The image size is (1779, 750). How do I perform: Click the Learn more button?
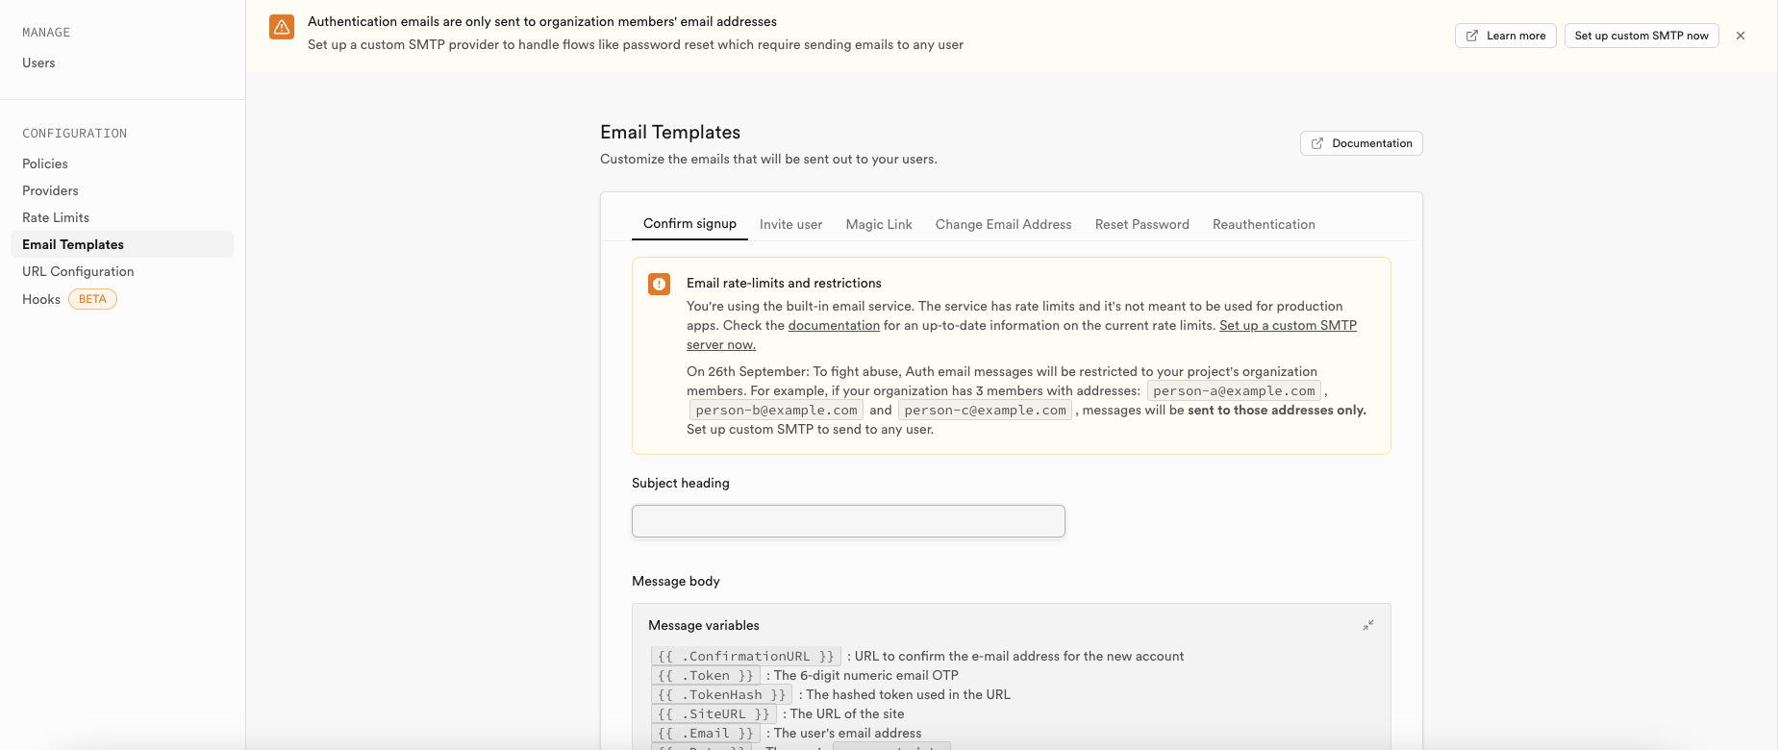1505,36
